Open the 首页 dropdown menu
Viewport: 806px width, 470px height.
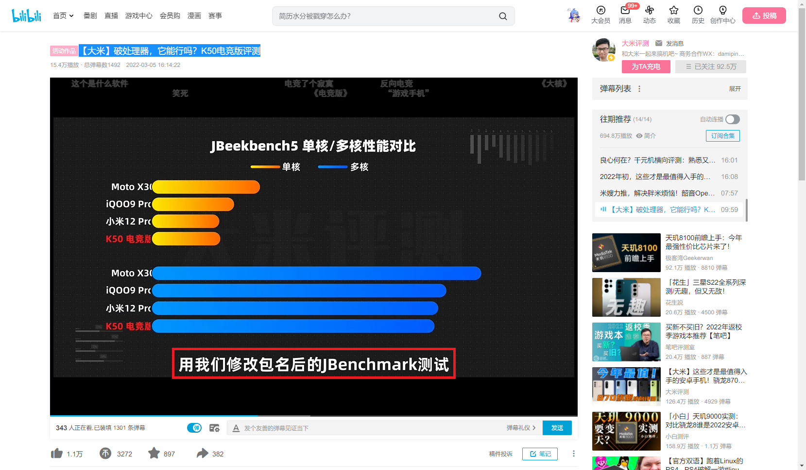tap(63, 16)
